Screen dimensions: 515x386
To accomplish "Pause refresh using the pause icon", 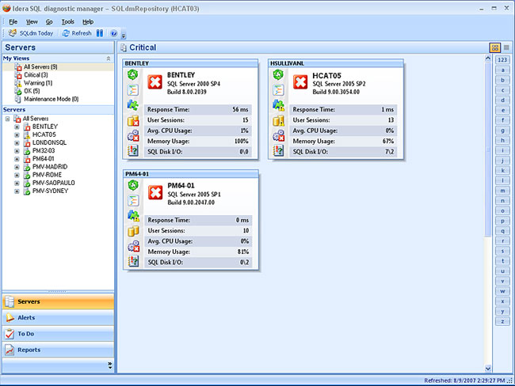I will pos(100,33).
